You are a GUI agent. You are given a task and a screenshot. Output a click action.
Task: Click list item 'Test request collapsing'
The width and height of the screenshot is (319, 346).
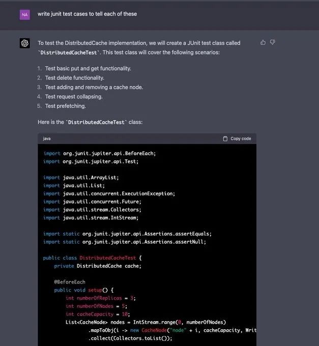[73, 97]
